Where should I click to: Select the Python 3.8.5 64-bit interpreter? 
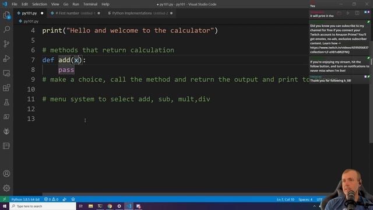point(26,199)
